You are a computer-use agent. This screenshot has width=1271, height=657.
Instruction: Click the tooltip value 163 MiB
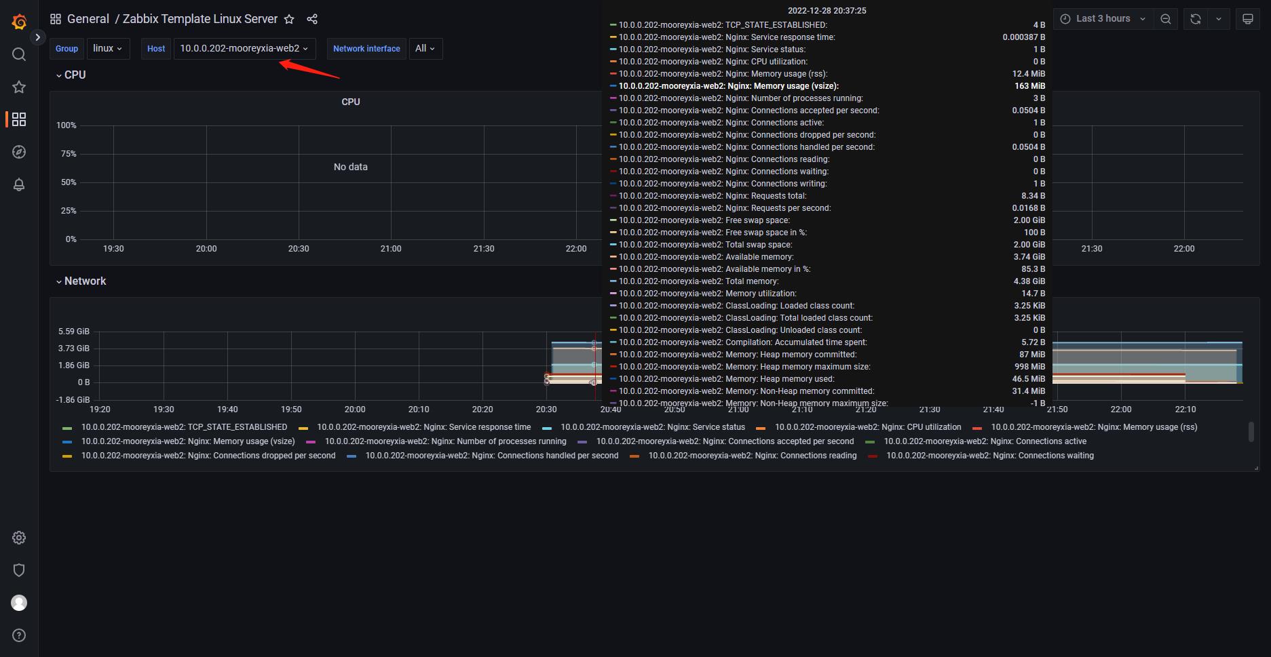click(1029, 86)
